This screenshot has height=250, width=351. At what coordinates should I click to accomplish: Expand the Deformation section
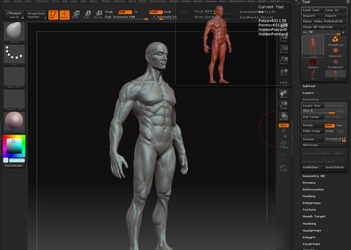tap(313, 189)
